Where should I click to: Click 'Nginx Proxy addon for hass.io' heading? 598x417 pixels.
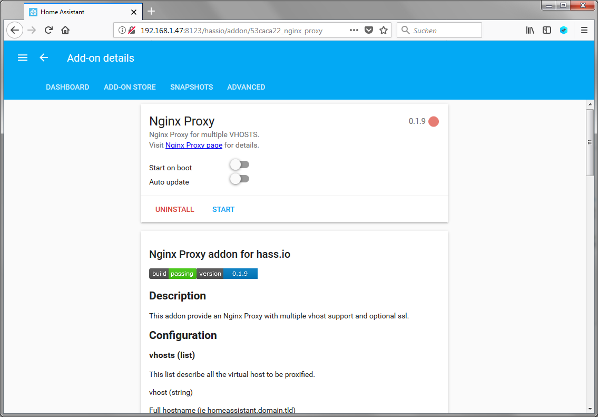[220, 254]
